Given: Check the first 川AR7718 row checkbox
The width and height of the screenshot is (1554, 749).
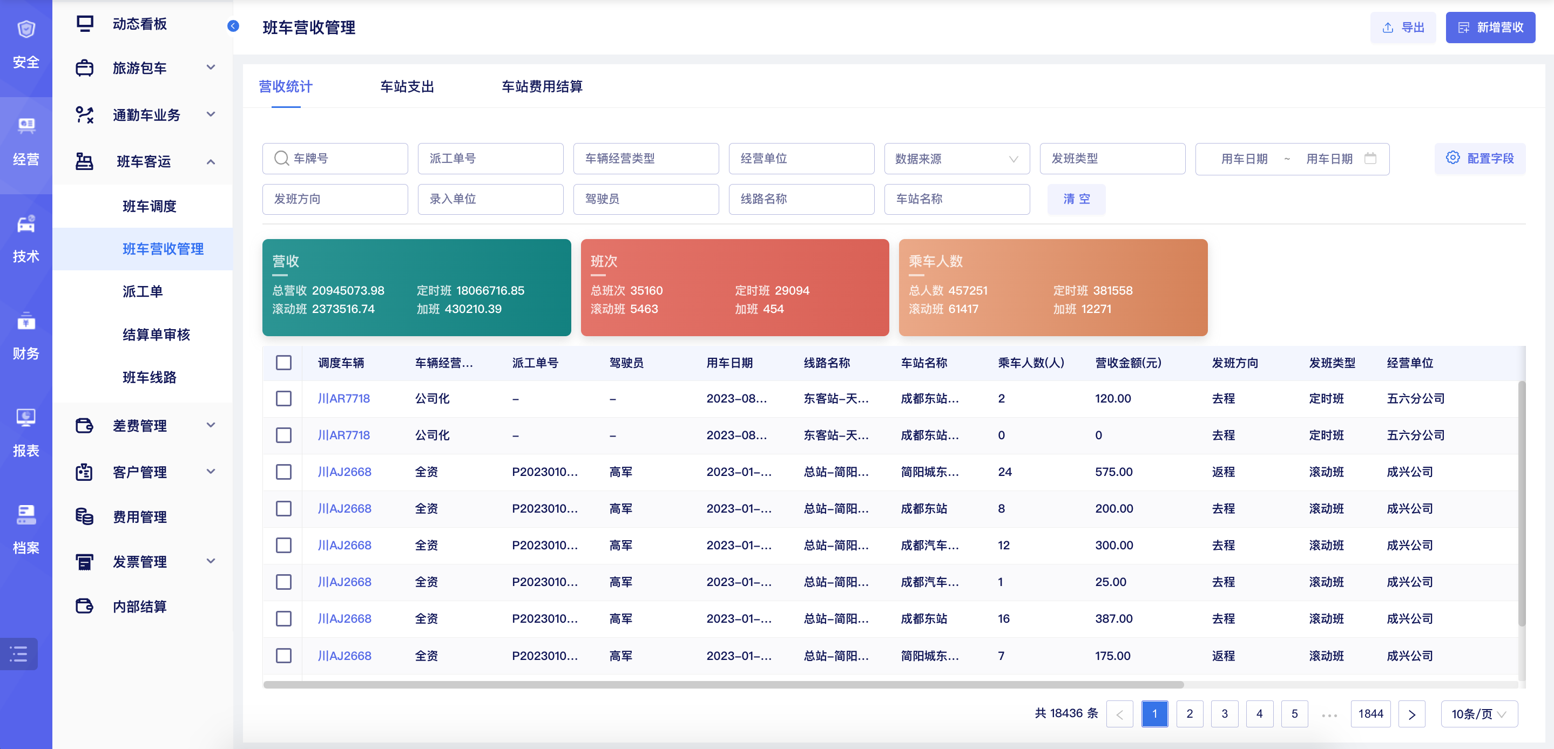Looking at the screenshot, I should tap(283, 399).
